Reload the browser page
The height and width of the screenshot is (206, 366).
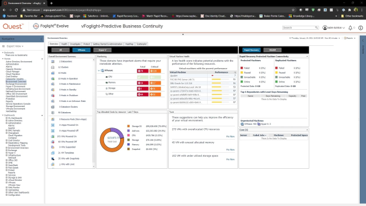click(x=16, y=10)
